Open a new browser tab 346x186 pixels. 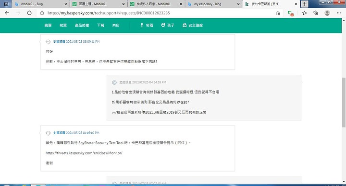(305, 4)
